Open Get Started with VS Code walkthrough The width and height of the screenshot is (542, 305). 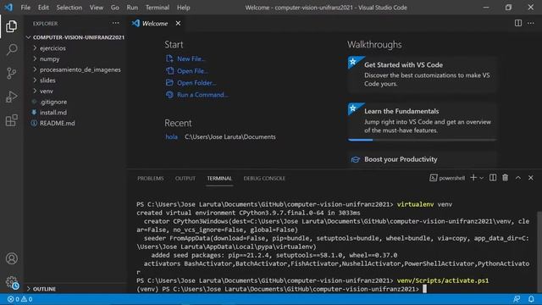(423, 74)
